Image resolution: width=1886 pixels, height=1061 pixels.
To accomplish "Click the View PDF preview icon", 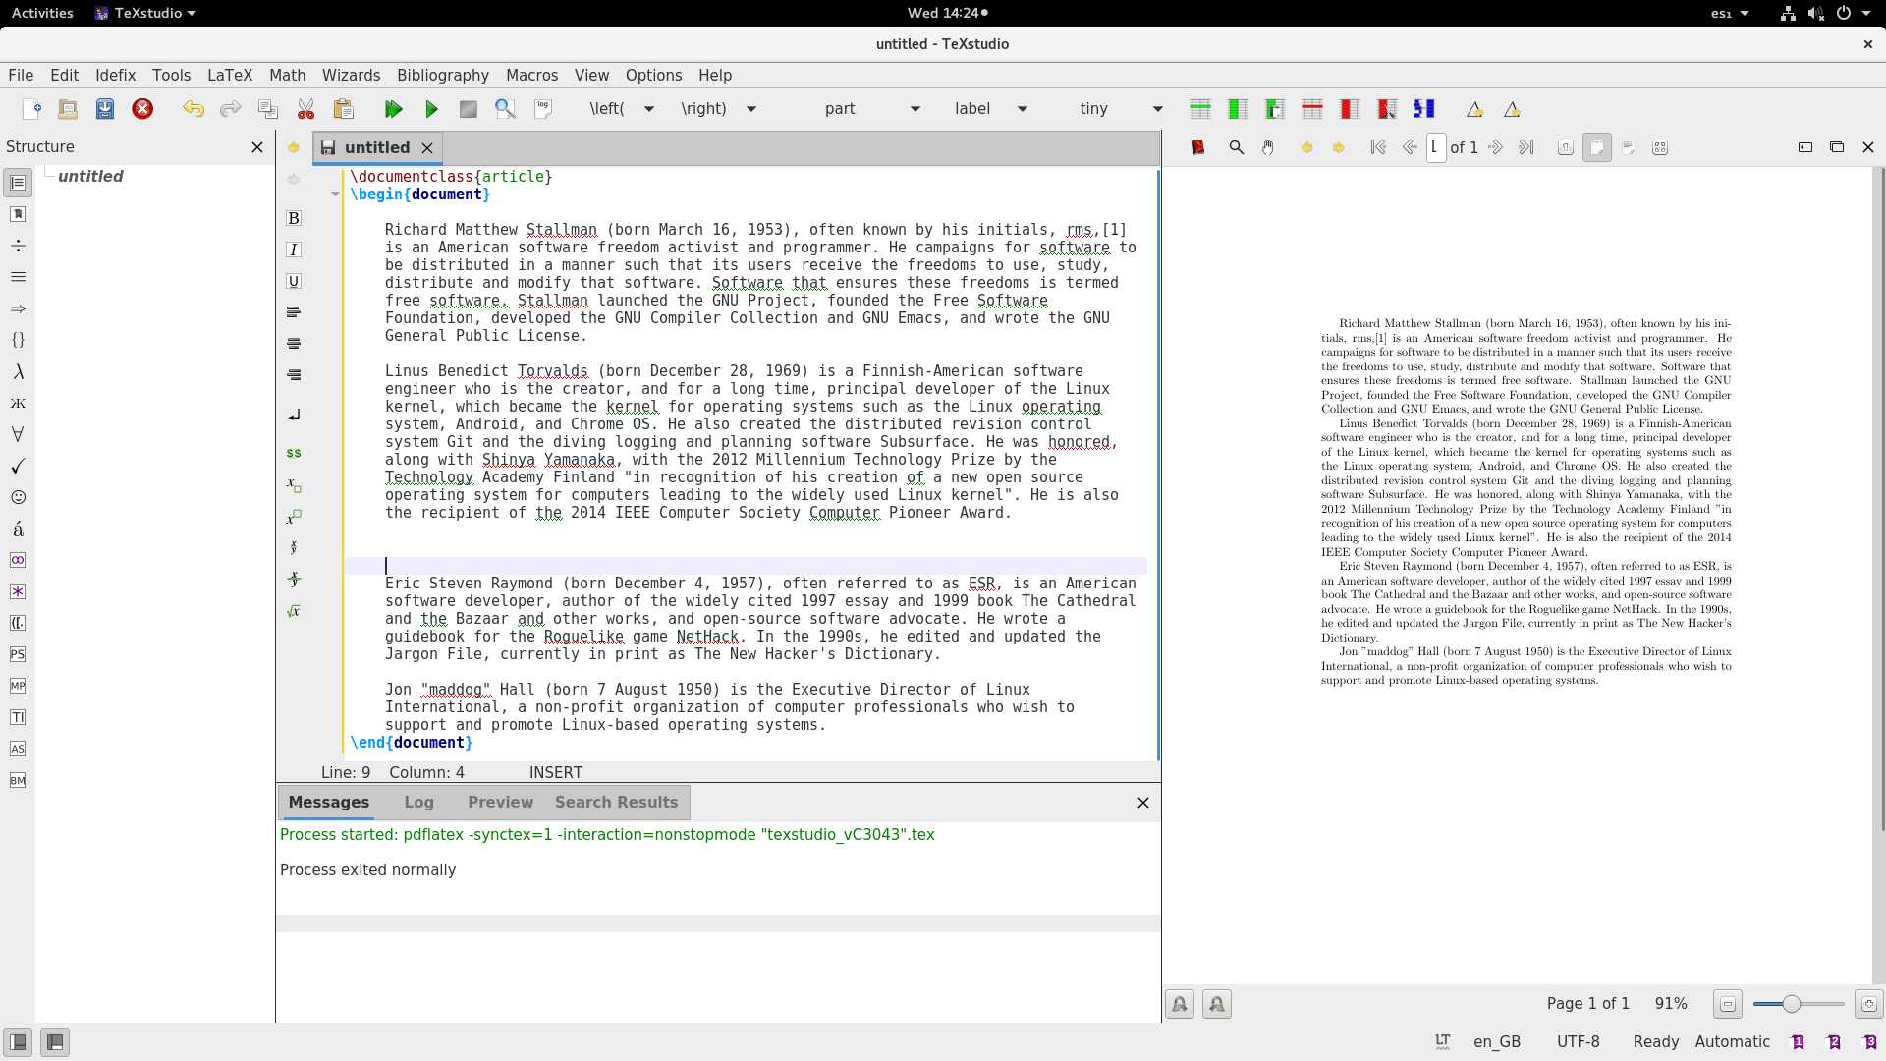I will (x=505, y=107).
